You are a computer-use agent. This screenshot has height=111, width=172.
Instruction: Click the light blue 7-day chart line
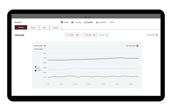point(93,69)
